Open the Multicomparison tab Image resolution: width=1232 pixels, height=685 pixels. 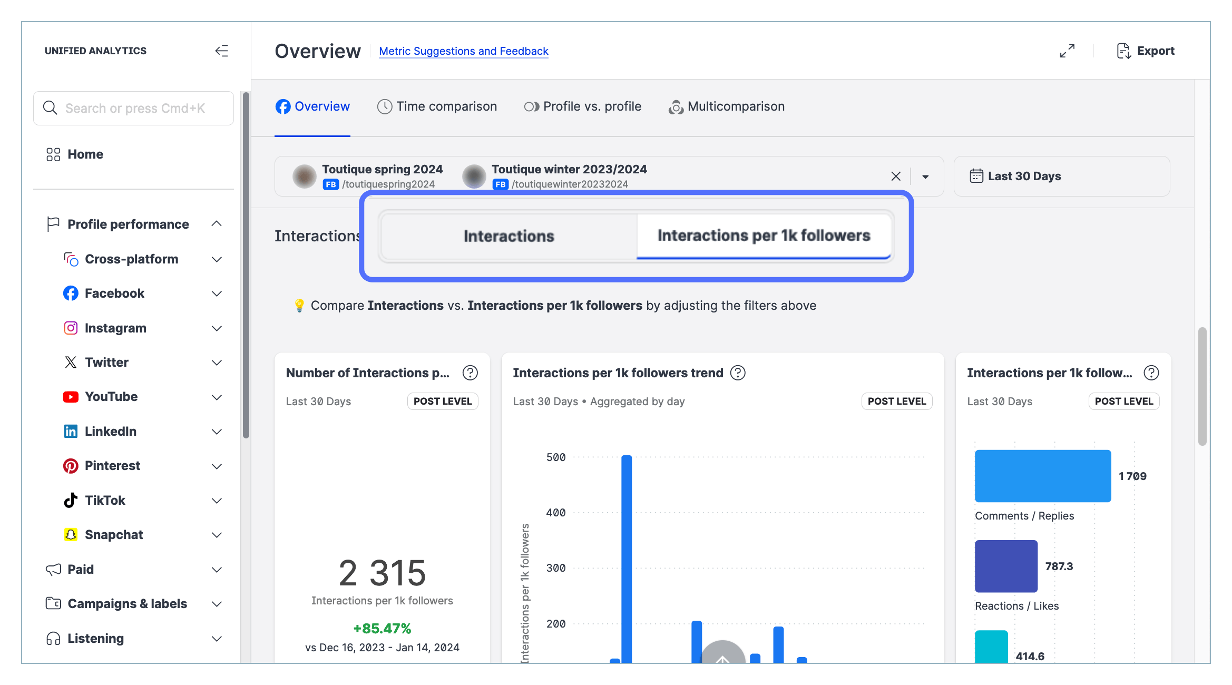coord(727,106)
